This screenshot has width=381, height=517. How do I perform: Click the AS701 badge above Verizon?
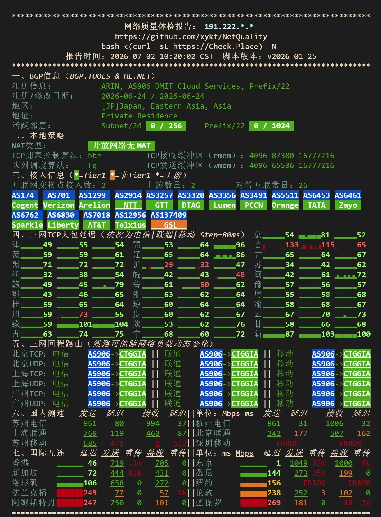(59, 195)
